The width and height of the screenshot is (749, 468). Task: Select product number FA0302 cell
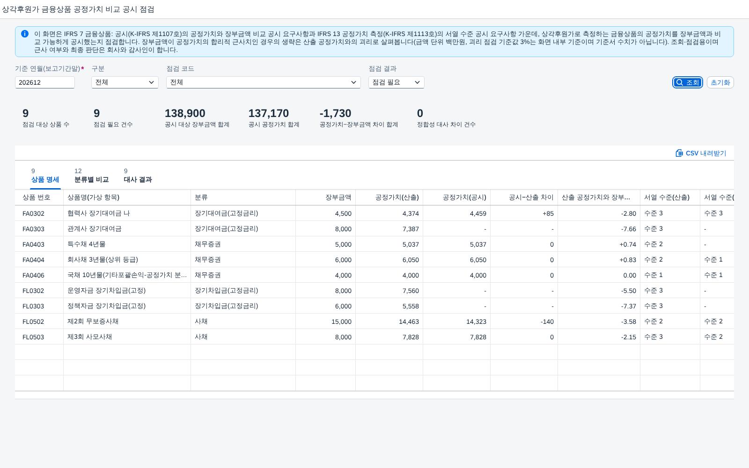point(39,213)
